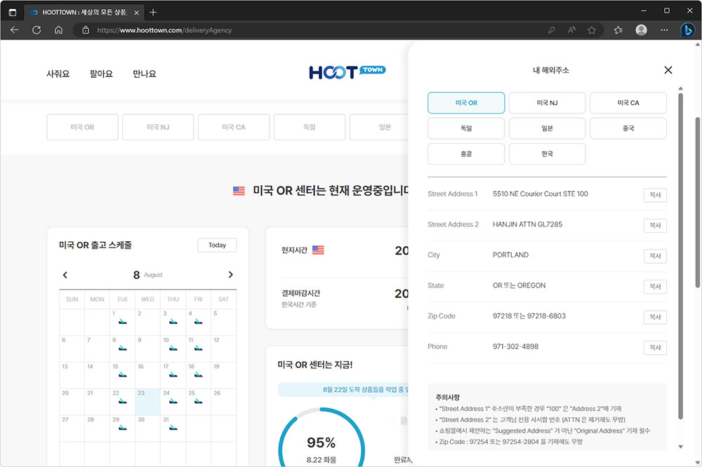Click shipping icon on August 1

(122, 321)
